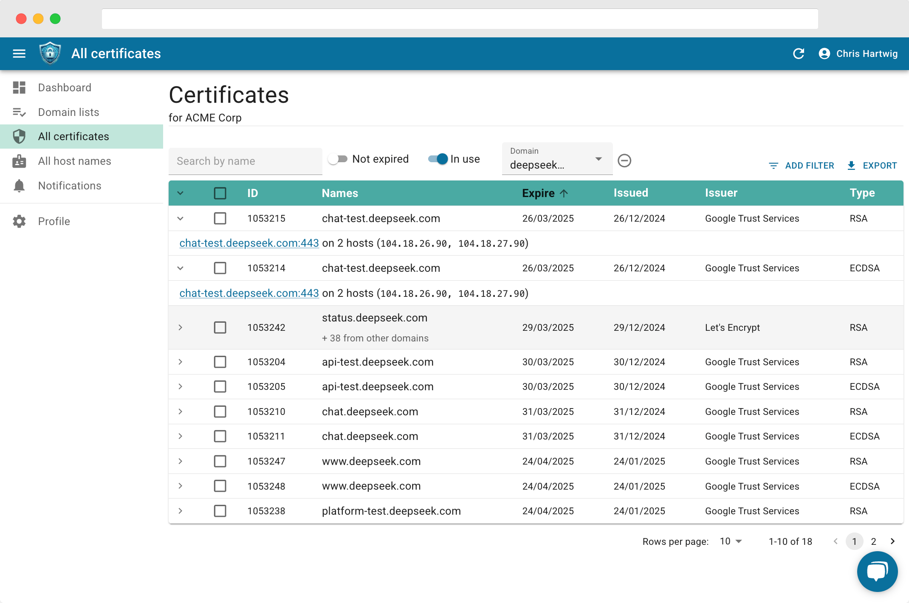Expand the row for certificate 1053204
This screenshot has height=603, width=909.
pyautogui.click(x=180, y=362)
